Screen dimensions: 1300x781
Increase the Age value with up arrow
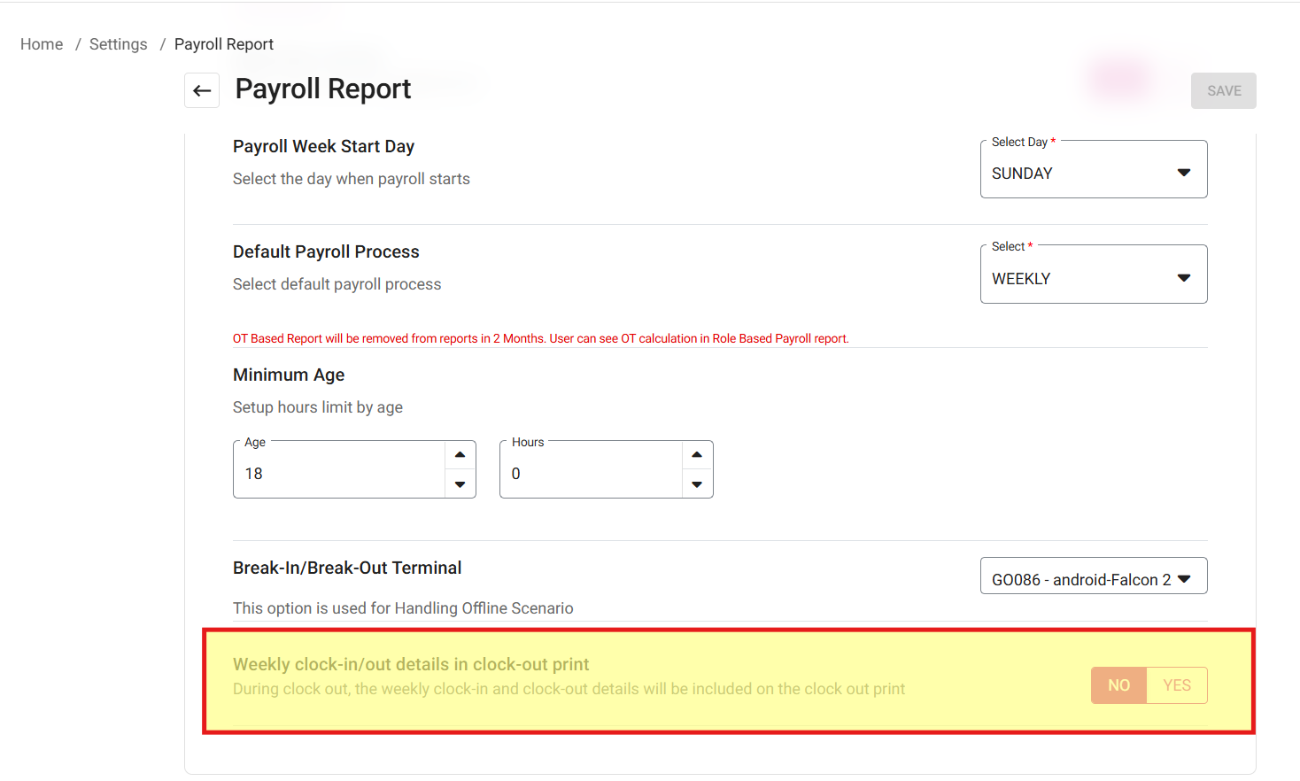460,455
